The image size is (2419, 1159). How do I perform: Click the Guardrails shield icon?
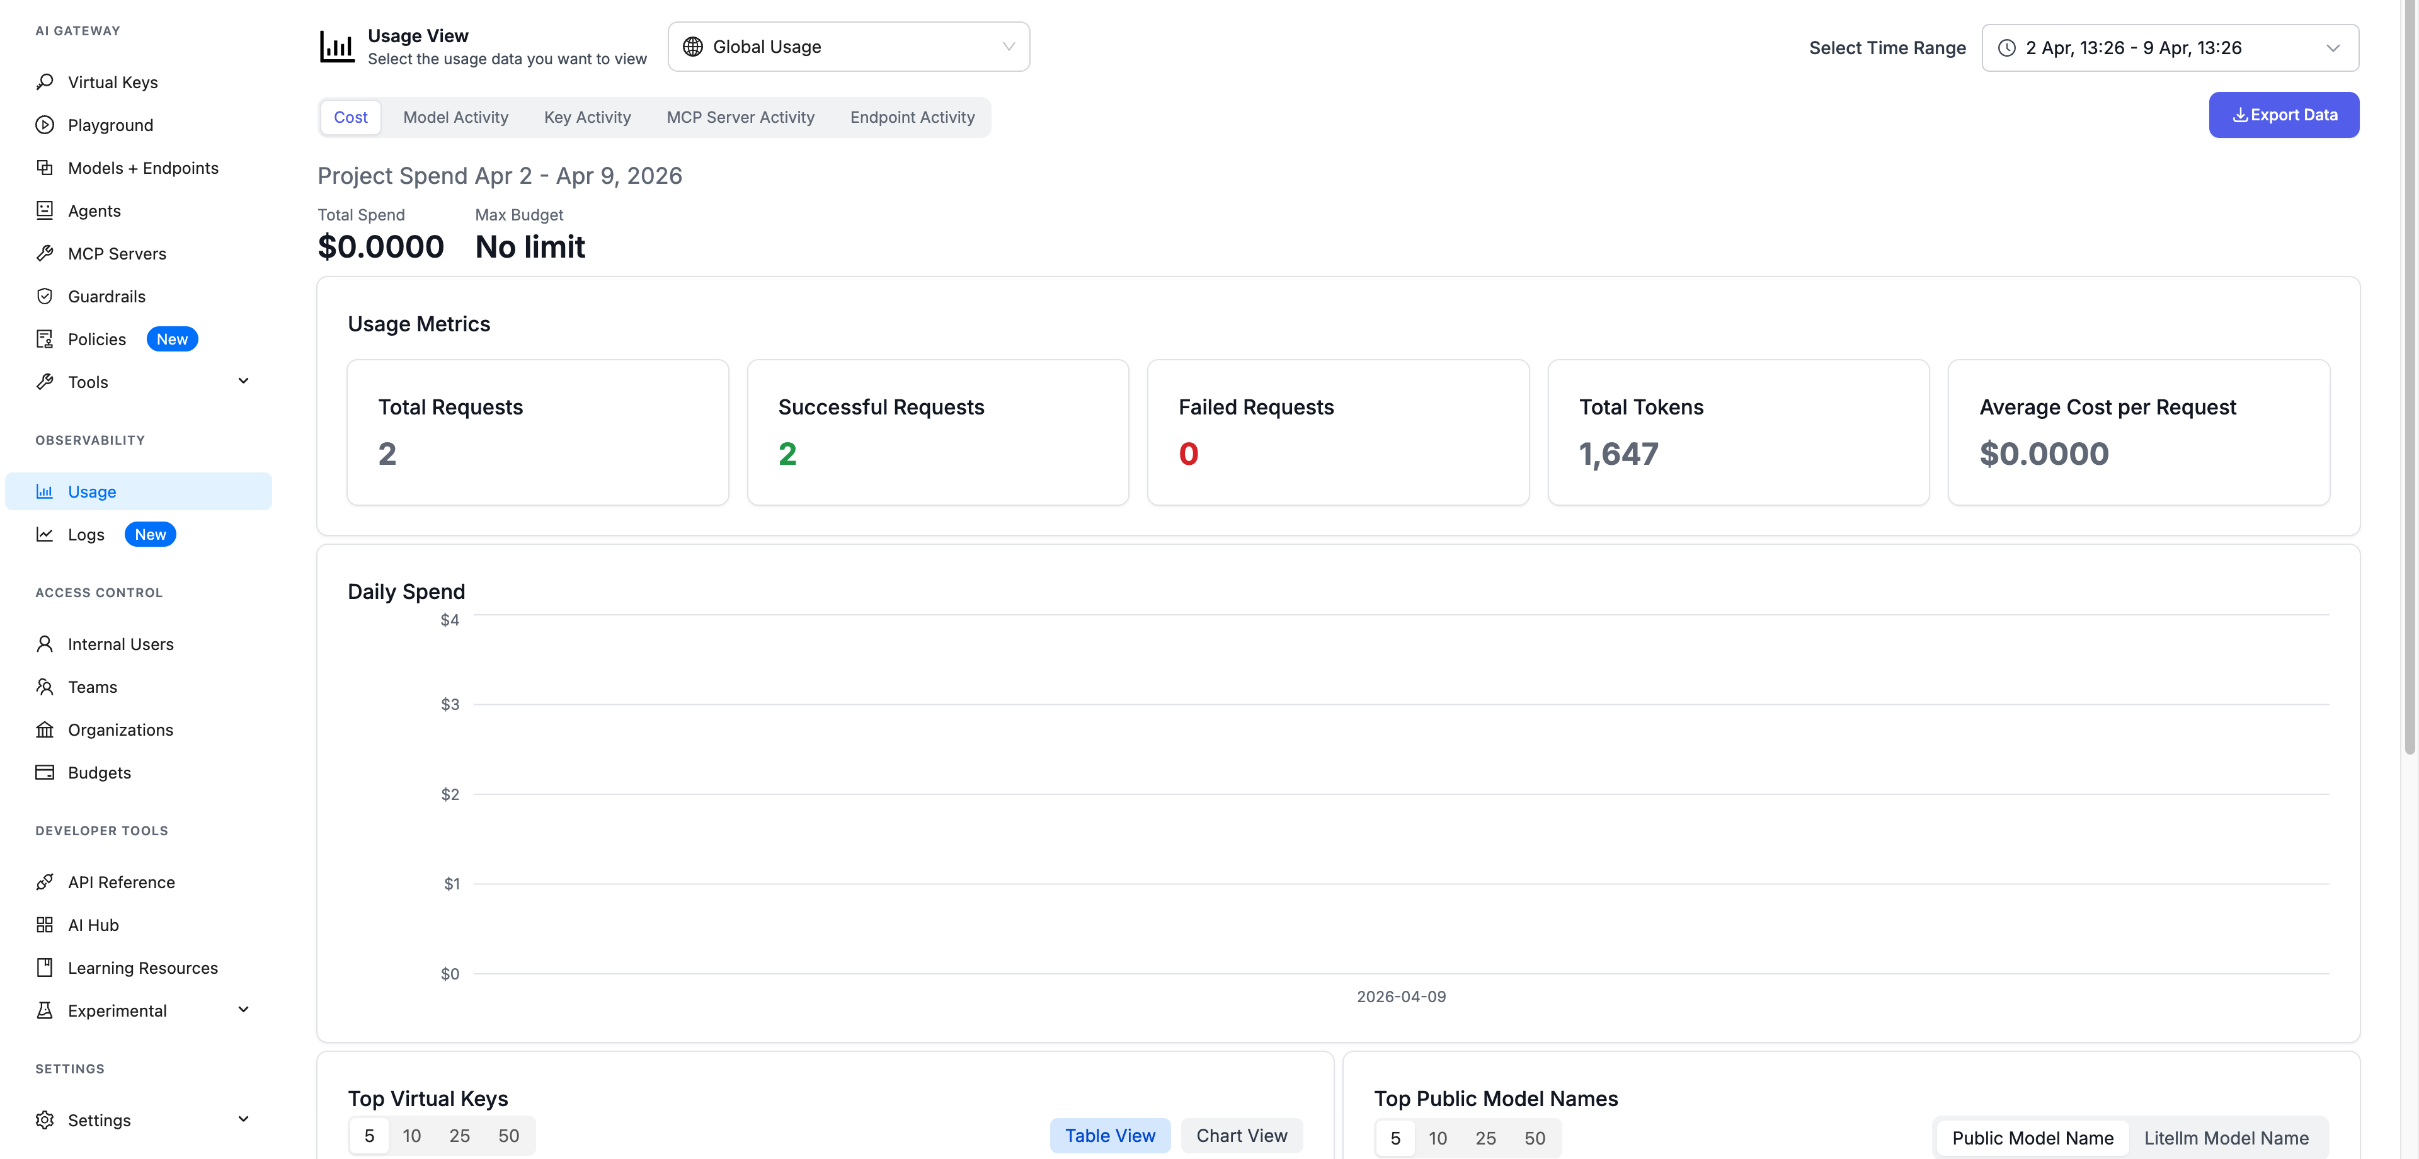tap(44, 296)
